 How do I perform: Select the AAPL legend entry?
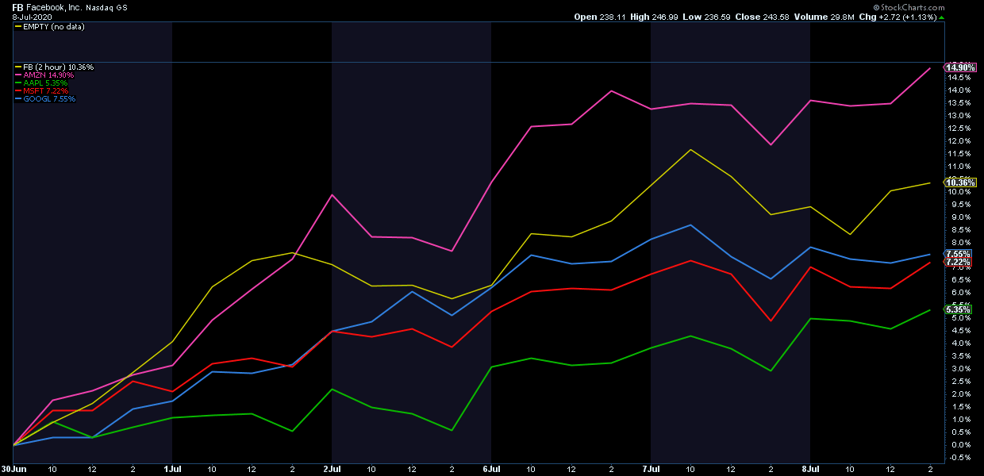click(x=46, y=83)
